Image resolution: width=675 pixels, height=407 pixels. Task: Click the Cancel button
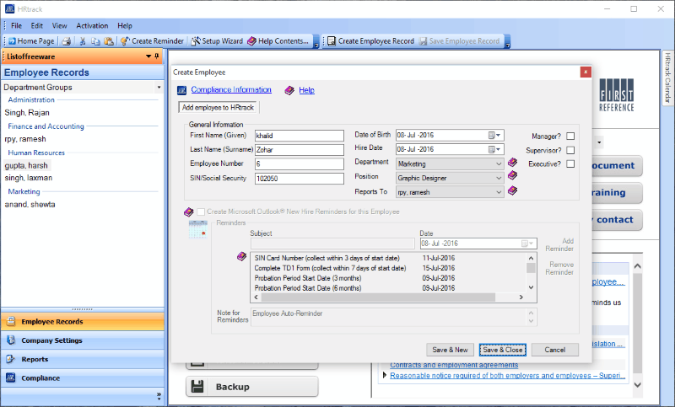tap(555, 350)
